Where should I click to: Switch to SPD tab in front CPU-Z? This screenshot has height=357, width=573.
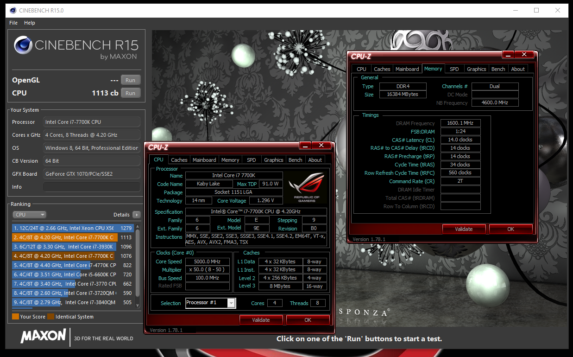251,160
